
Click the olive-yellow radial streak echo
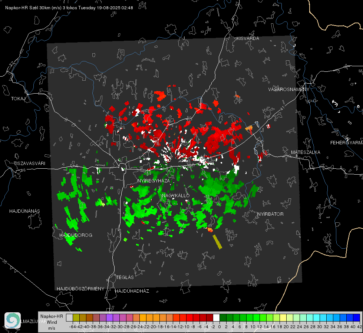pos(217,242)
